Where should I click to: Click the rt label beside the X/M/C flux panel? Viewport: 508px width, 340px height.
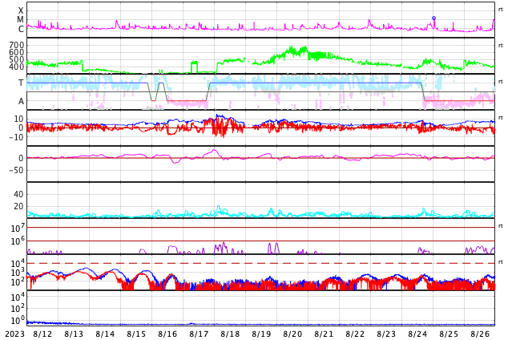click(501, 10)
